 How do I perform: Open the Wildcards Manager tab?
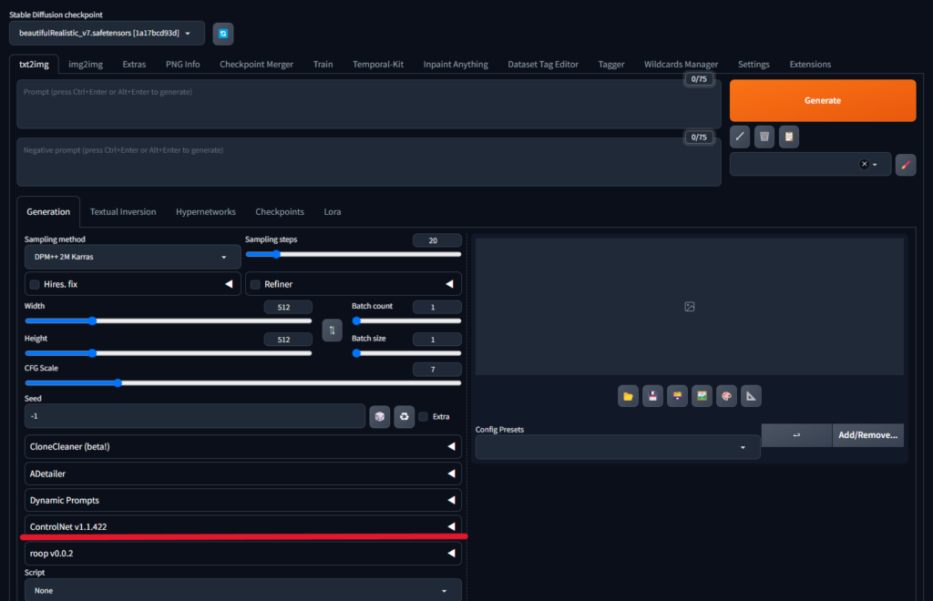click(682, 65)
